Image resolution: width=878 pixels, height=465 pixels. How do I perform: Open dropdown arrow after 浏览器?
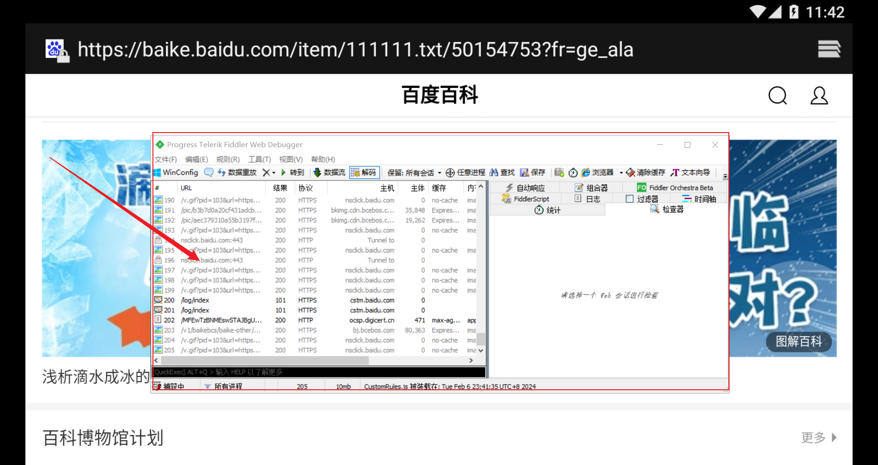point(621,173)
